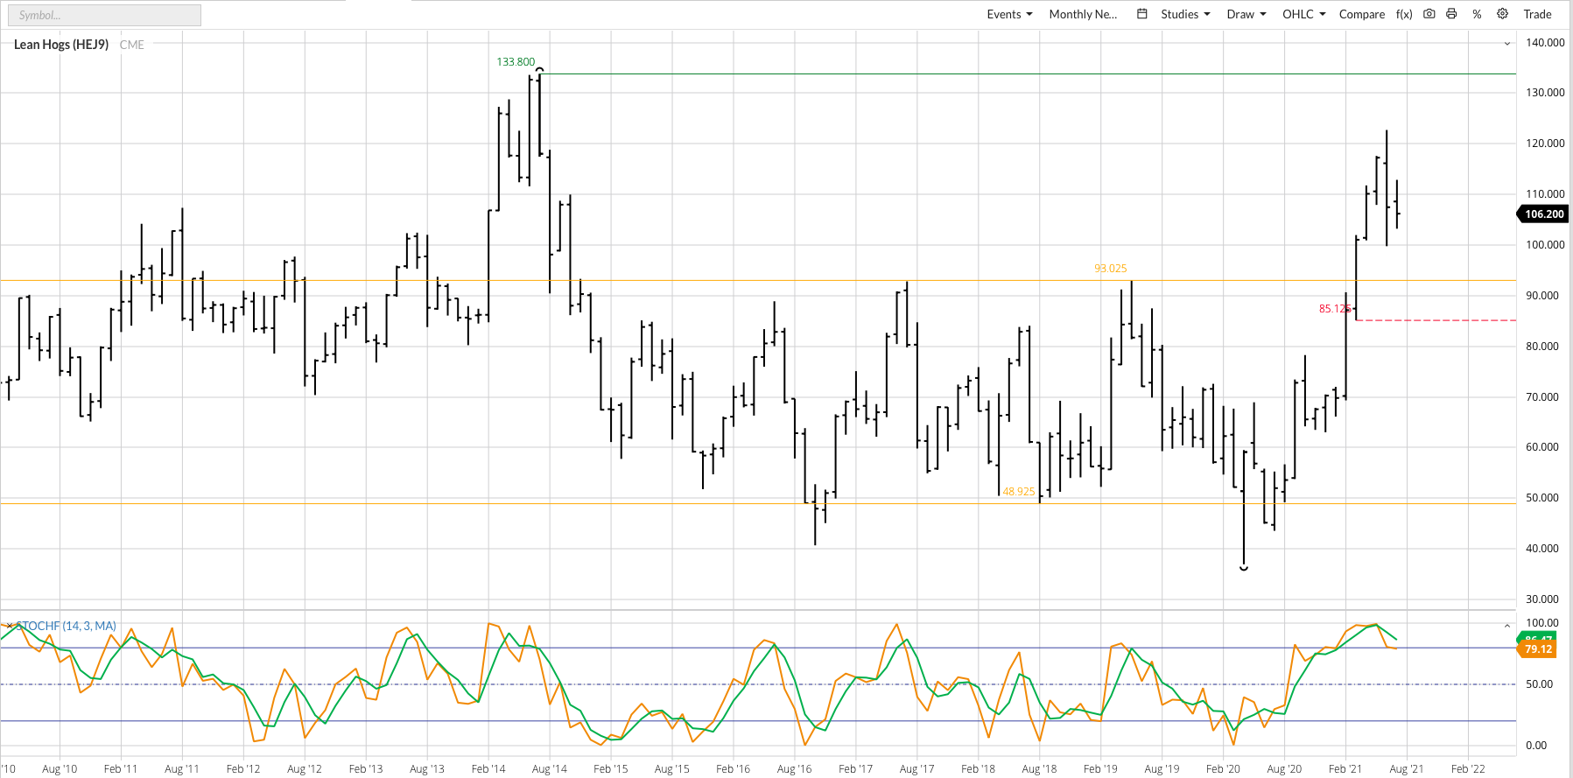Open the Events dropdown
The width and height of the screenshot is (1573, 778).
pyautogui.click(x=1009, y=14)
